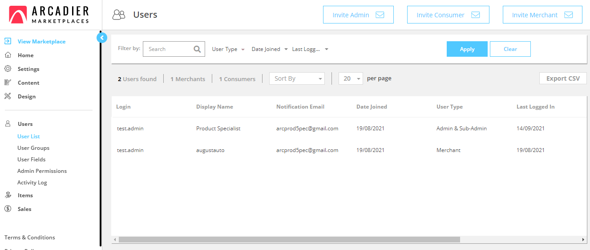590x250 pixels.
Task: Open Content menu item
Action: (28, 83)
